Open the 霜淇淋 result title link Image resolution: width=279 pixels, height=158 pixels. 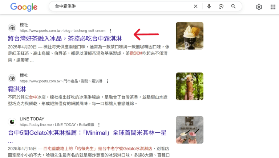17,89
